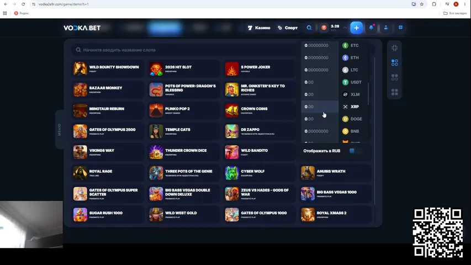The height and width of the screenshot is (265, 471).
Task: Click the blue plus deposit button
Action: 356,28
